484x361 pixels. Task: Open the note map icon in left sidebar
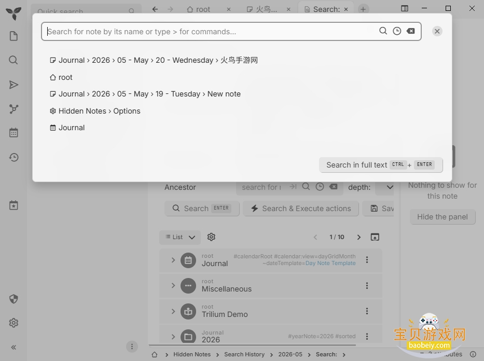[13, 109]
